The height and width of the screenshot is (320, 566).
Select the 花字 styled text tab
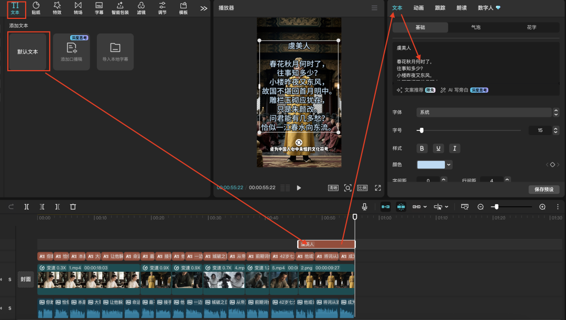(x=531, y=27)
